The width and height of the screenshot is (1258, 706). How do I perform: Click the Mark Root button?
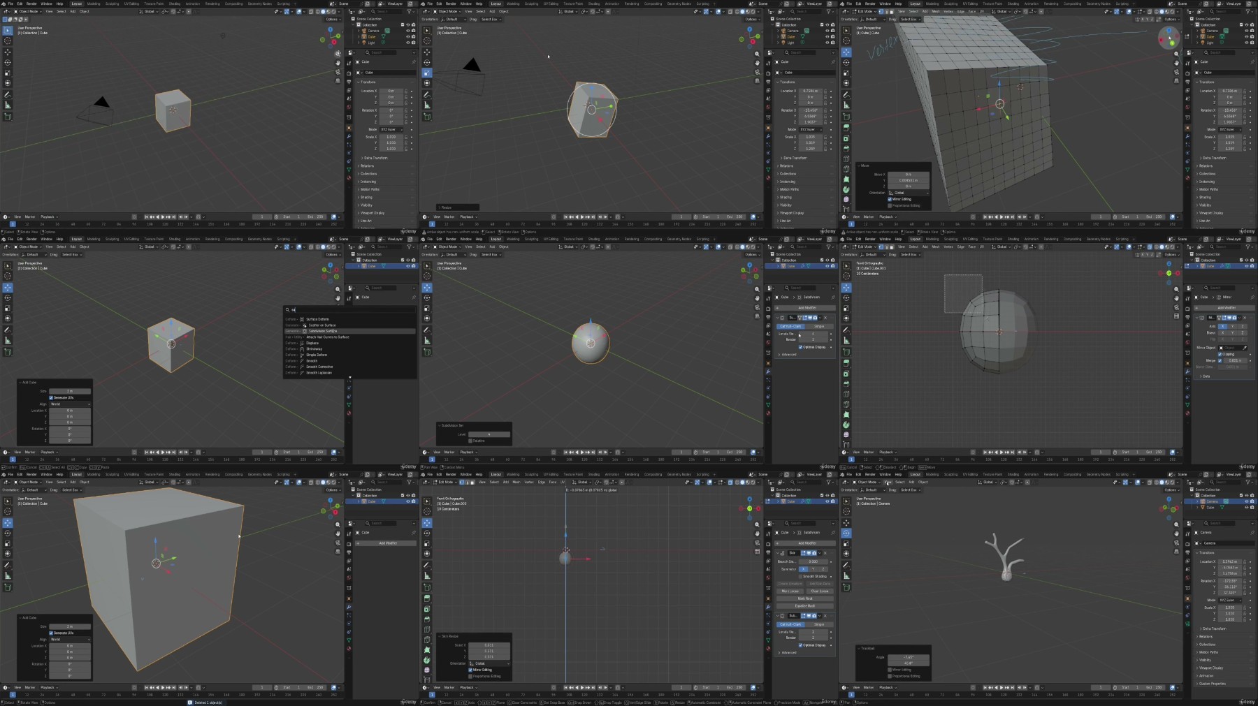(x=805, y=598)
